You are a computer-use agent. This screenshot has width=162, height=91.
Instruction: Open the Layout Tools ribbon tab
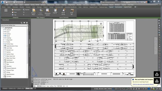[x=128, y=7]
